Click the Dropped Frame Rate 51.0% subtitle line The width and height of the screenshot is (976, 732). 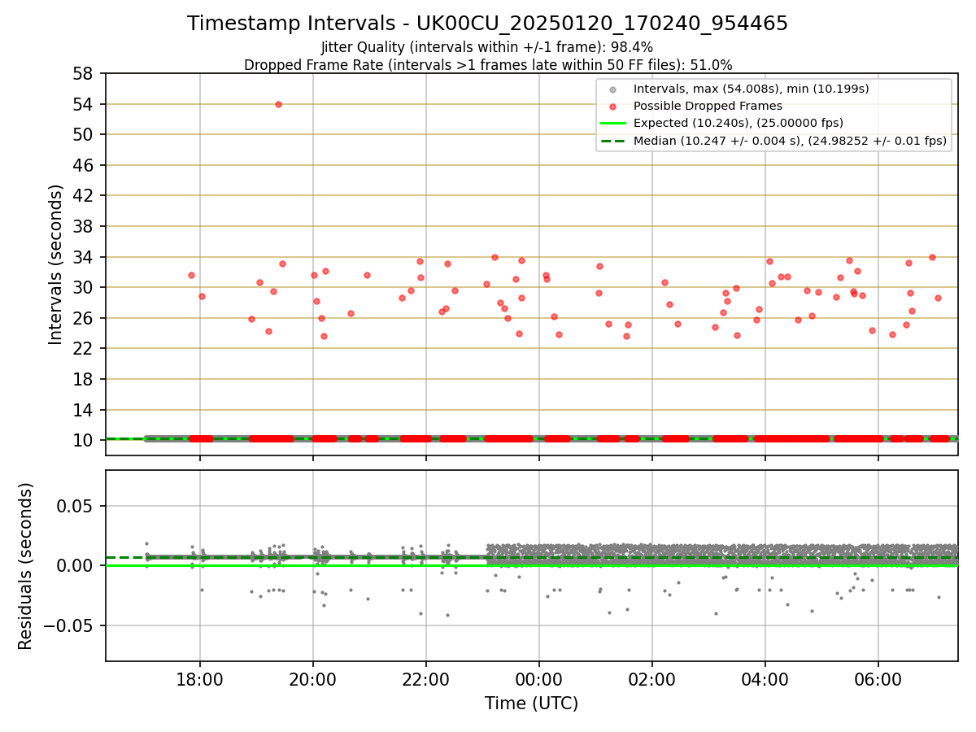tap(487, 65)
